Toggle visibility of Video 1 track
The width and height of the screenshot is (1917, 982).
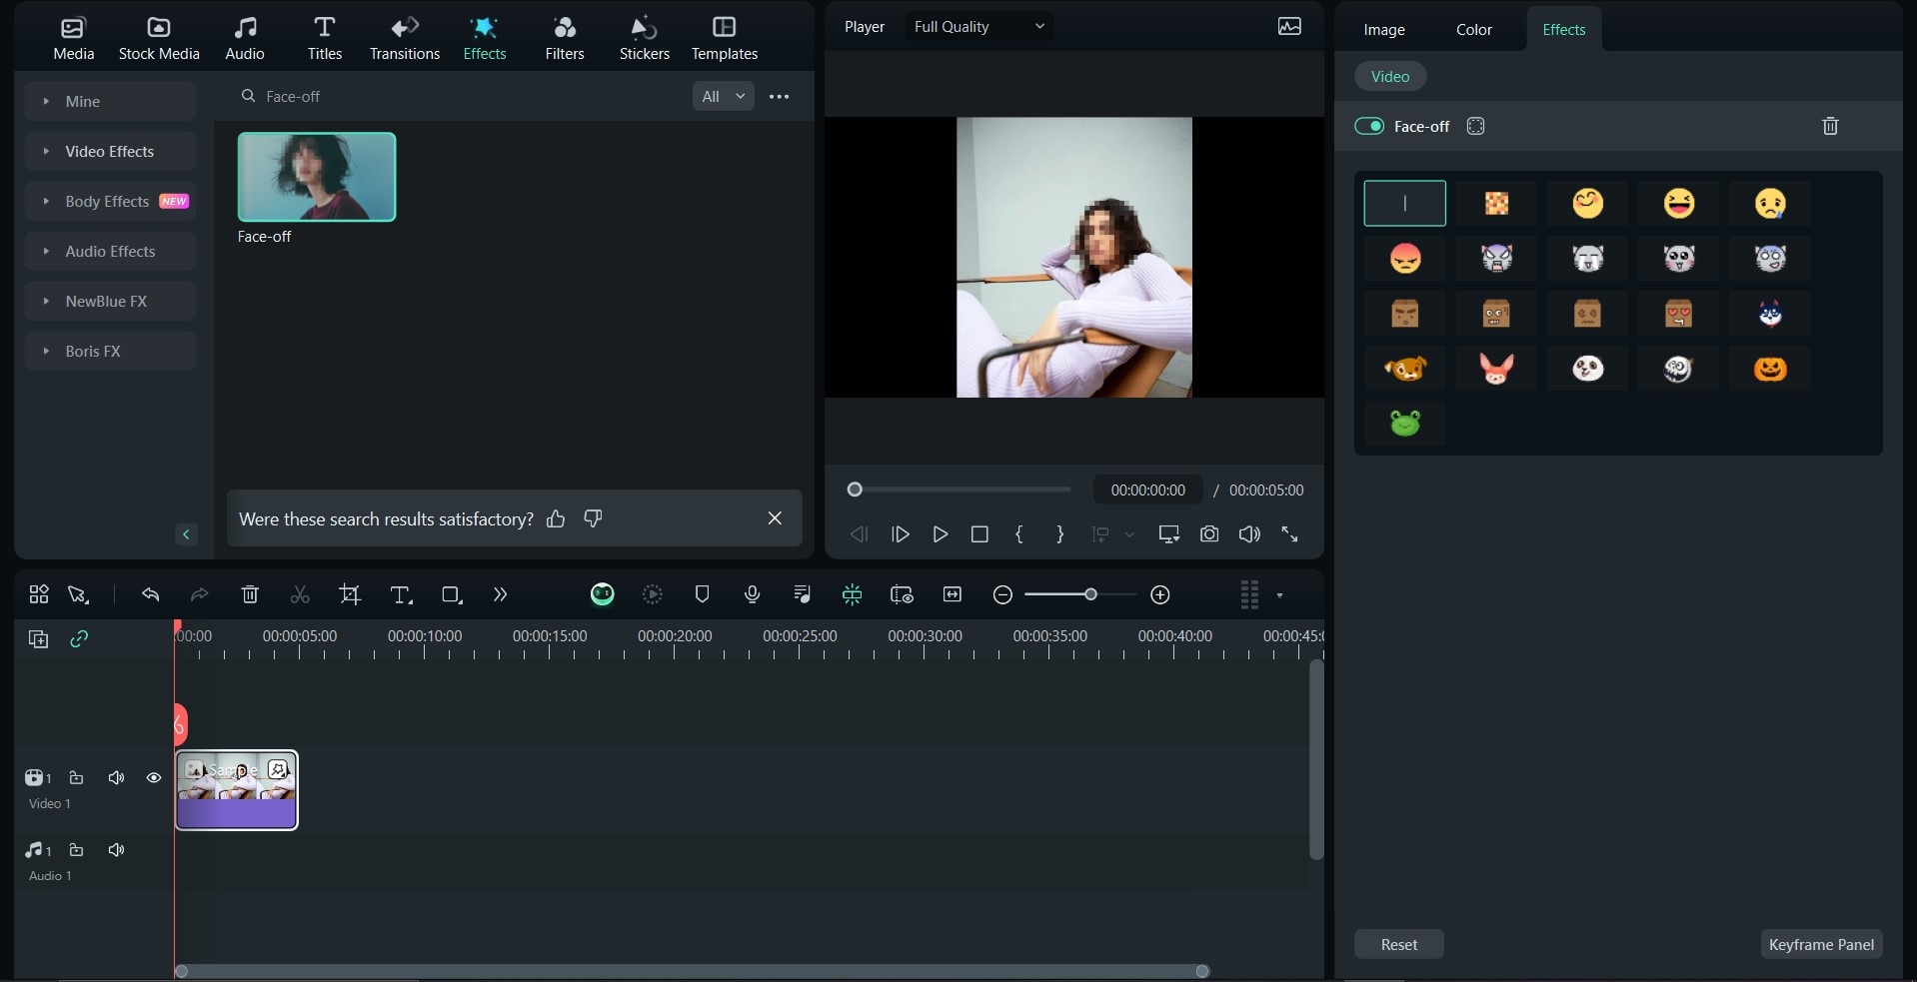click(154, 777)
